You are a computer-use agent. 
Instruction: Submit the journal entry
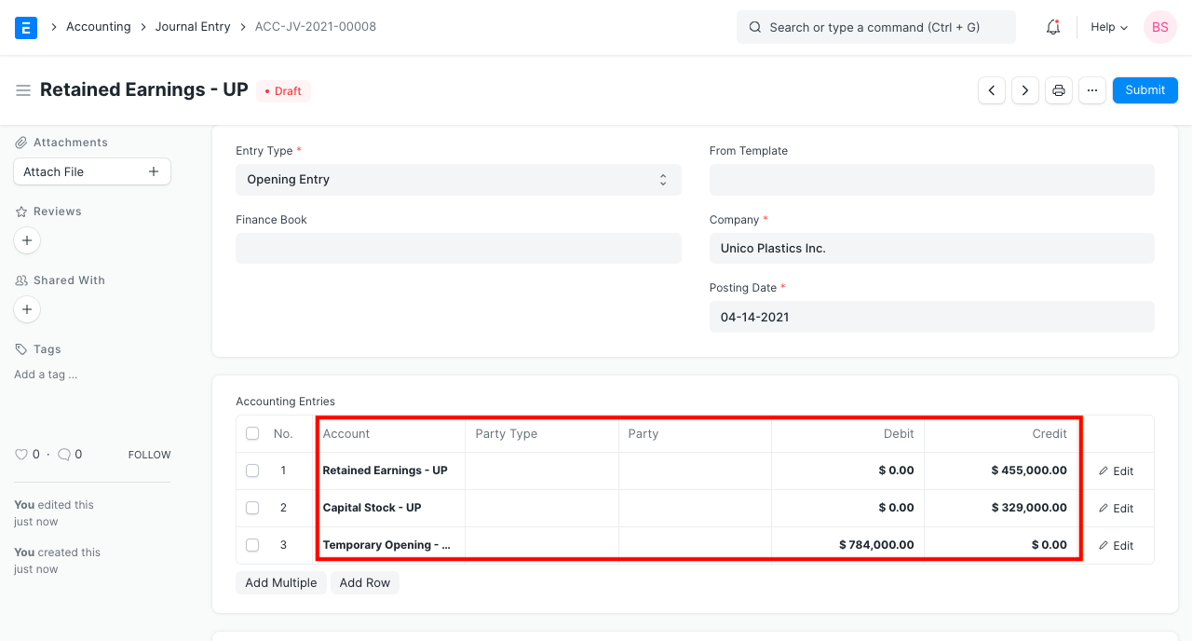coord(1145,89)
